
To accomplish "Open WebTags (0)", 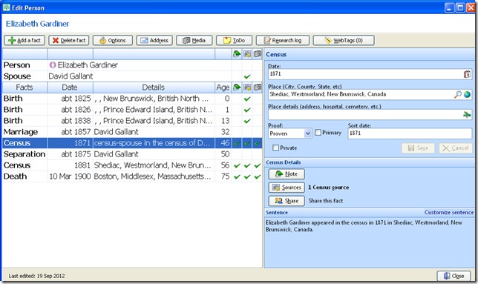I will [344, 40].
